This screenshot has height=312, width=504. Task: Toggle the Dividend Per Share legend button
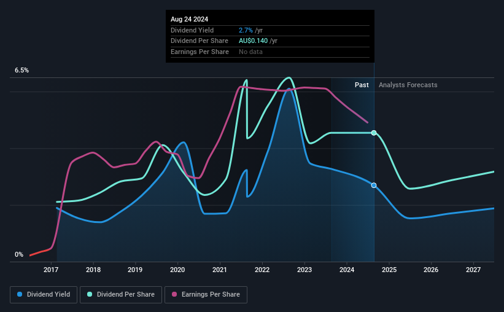pyautogui.click(x=121, y=295)
